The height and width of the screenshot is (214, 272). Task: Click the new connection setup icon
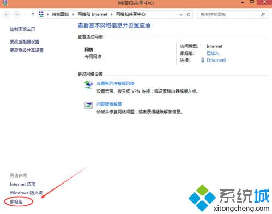point(89,84)
